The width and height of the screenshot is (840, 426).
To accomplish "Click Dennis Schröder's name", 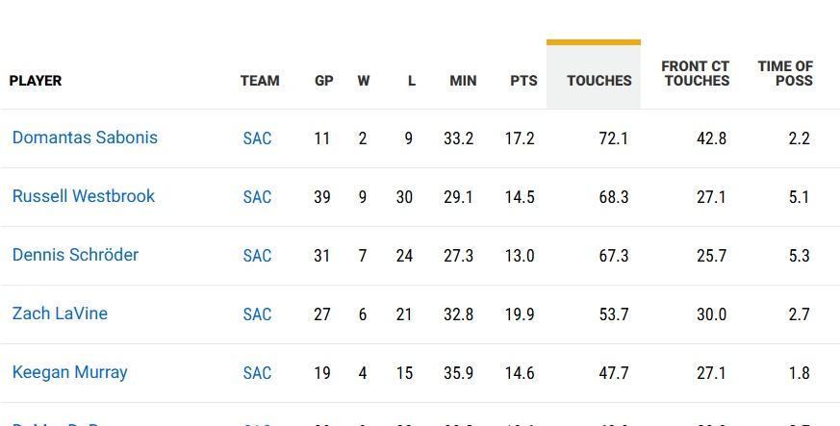I will 75,255.
